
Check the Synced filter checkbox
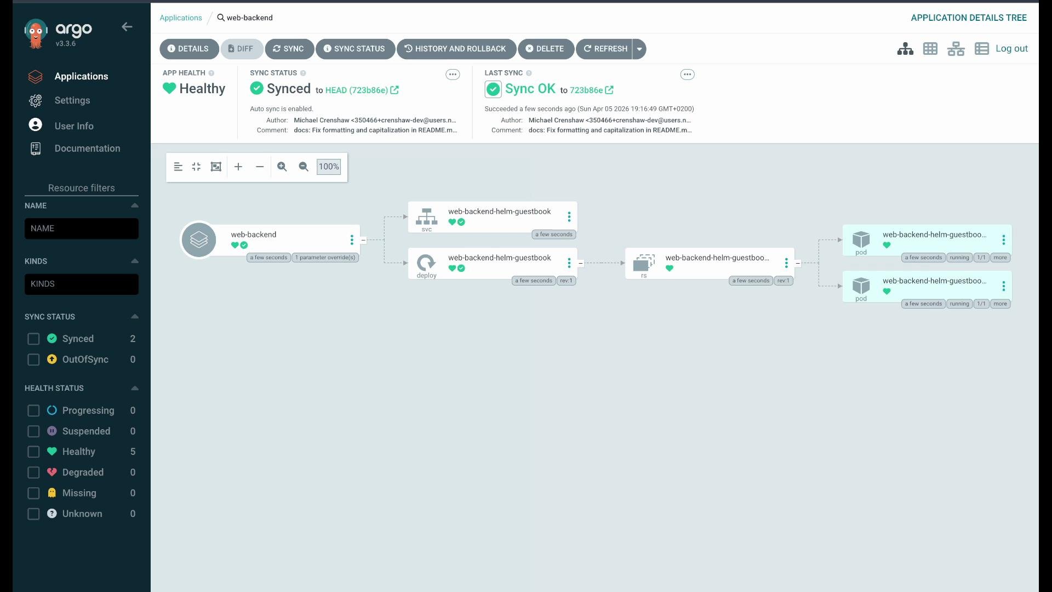(x=33, y=339)
